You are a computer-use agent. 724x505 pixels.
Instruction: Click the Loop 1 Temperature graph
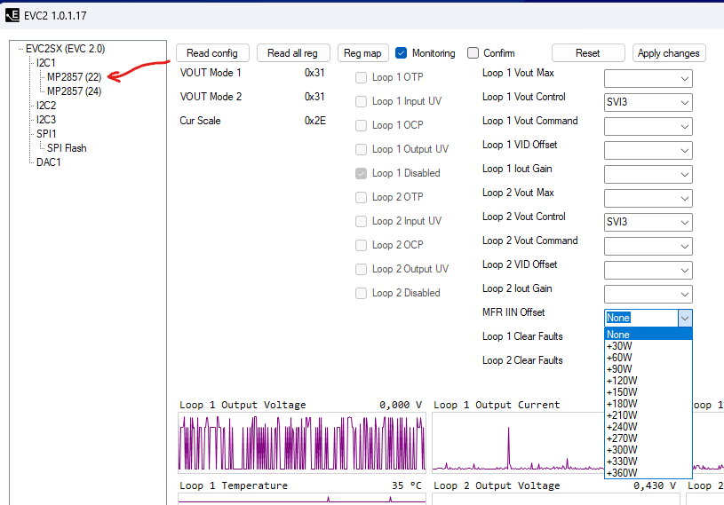click(302, 499)
